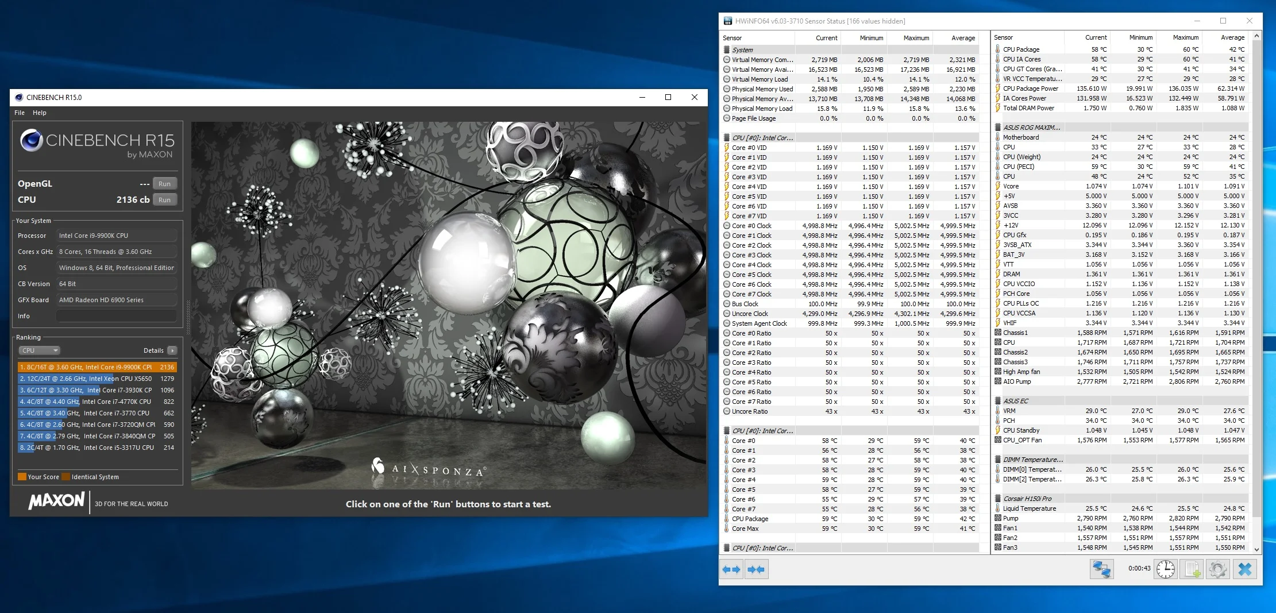Viewport: 1276px width, 613px height.
Task: Click HWiNFO expand columns double-arrow icon
Action: click(731, 569)
